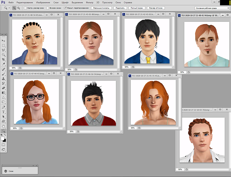Uncheck Масшт. перетаскиванием checkbox
Viewport: 231px width, 177px height.
65,8
